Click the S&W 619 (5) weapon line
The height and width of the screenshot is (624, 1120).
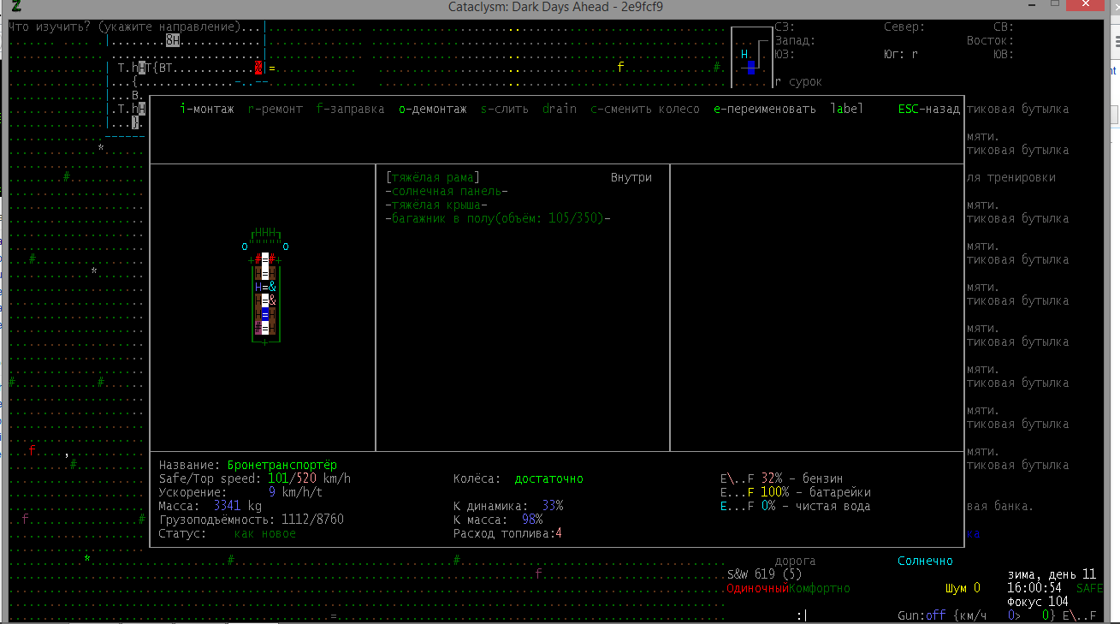(x=765, y=575)
